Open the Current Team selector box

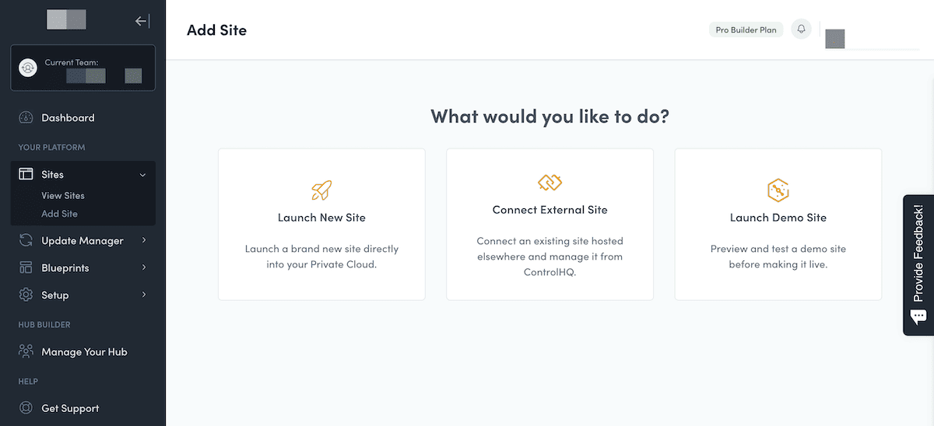tap(83, 68)
